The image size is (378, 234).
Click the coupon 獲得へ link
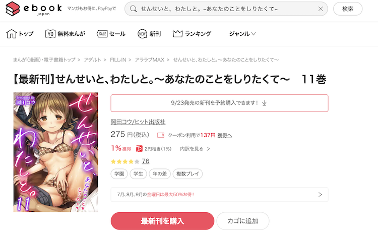[x=224, y=135]
